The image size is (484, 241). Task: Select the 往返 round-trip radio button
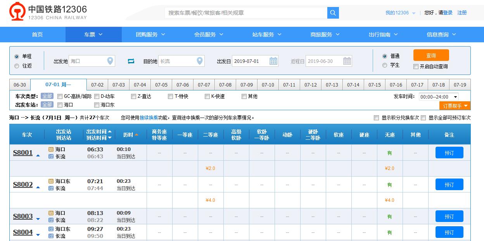tap(17, 66)
